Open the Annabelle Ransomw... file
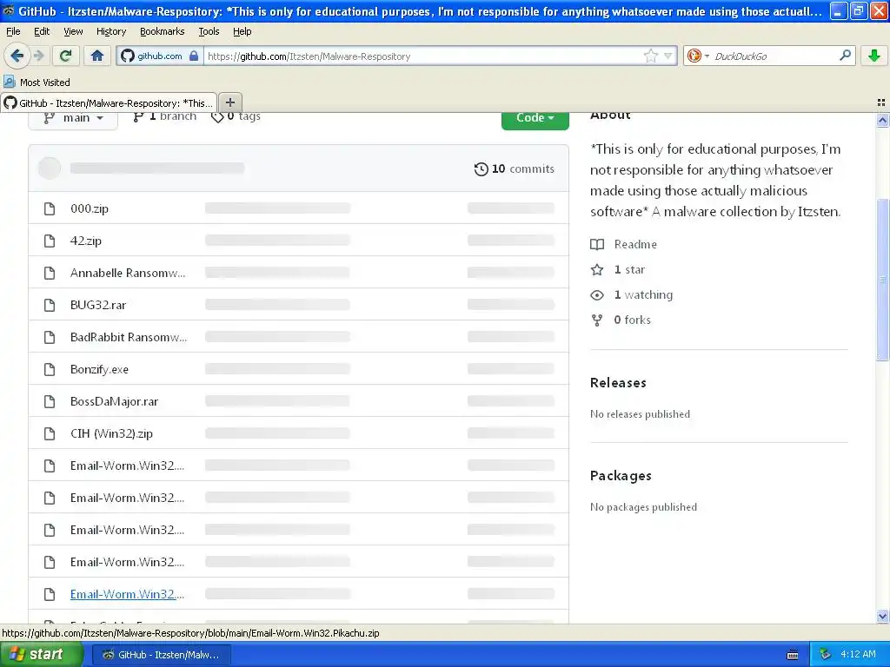This screenshot has width=890, height=667. tap(128, 273)
